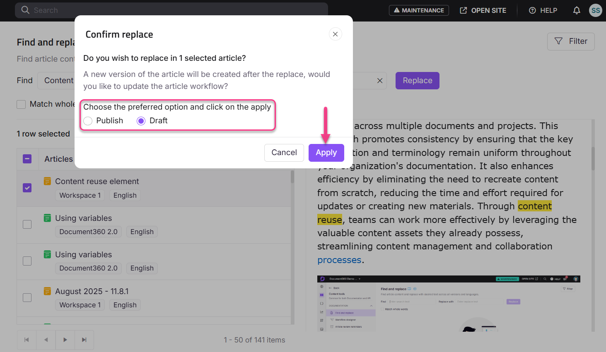Select the Publish radio option
This screenshot has width=606, height=352.
coord(88,121)
